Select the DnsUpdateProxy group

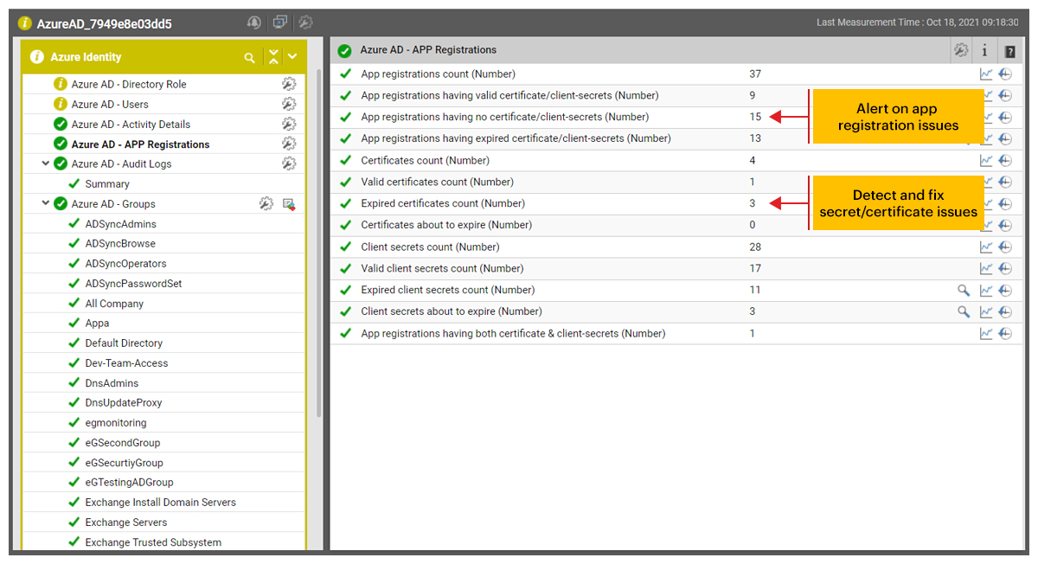(124, 403)
